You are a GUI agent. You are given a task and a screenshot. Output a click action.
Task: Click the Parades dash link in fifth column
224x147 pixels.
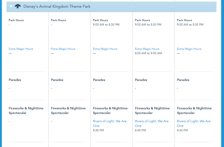tap(177, 88)
